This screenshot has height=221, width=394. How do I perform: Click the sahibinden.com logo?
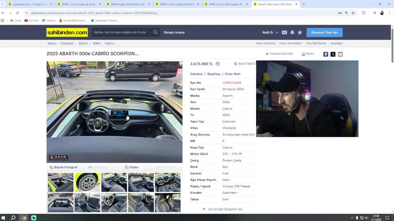[67, 32]
